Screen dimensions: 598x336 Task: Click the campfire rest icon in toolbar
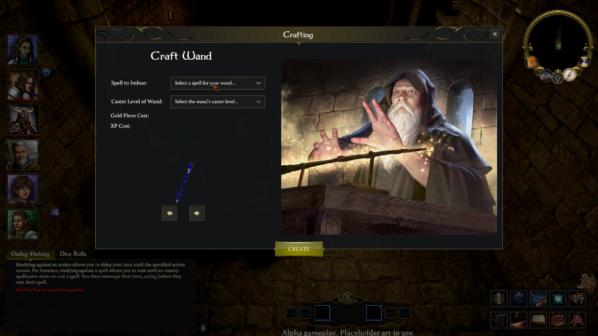pos(577,320)
